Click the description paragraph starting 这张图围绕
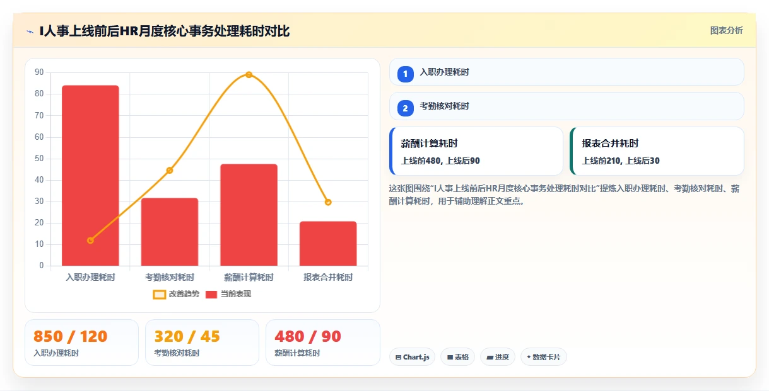The height and width of the screenshot is (391, 769). pos(565,195)
